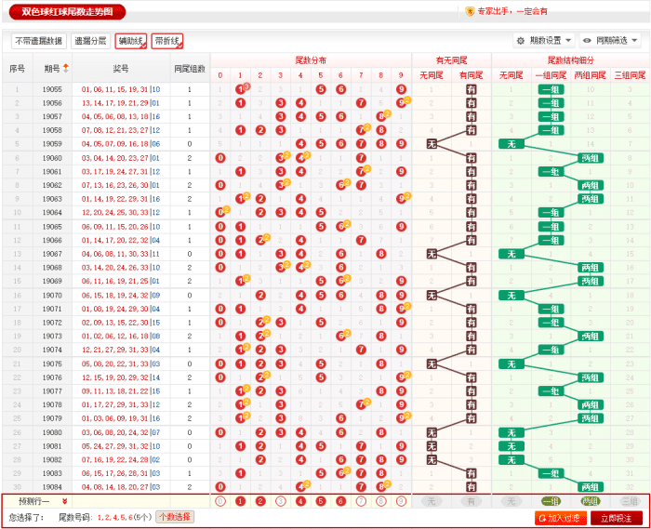Screen dimensions: 651x529
Task: Click prize numbers 04,08,14,18,20,27 in row 19084
Action: (x=115, y=487)
